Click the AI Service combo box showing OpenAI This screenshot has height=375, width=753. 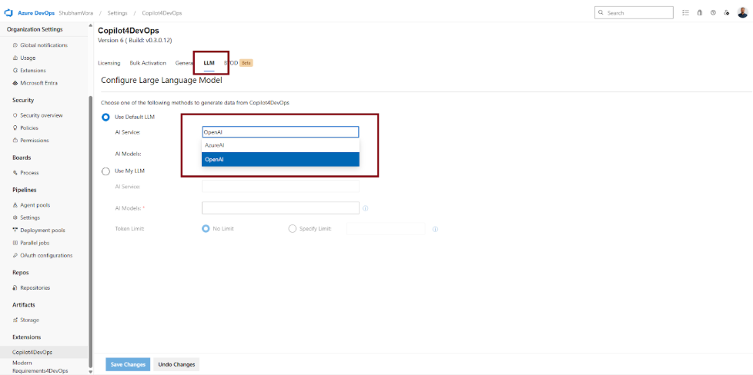[x=280, y=132]
